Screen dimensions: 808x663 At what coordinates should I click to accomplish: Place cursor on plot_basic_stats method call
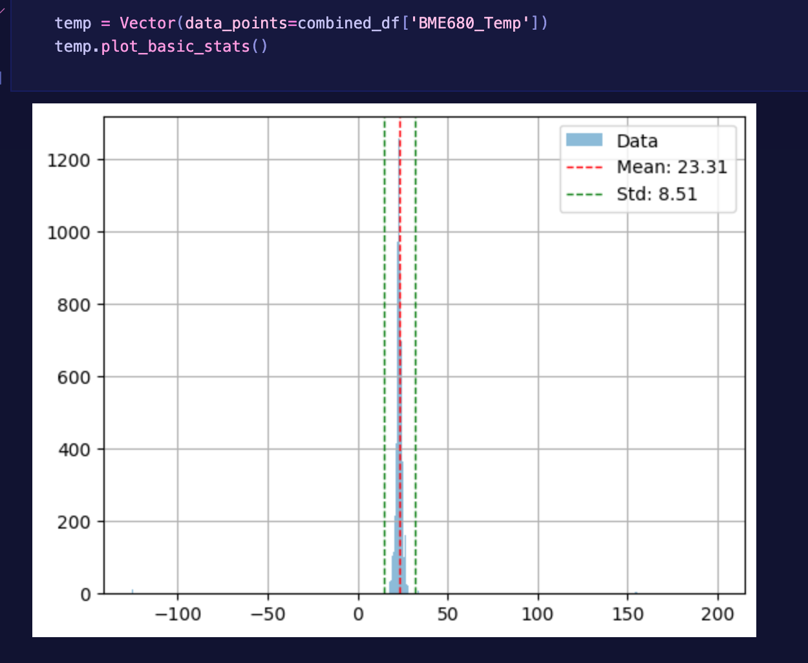(x=175, y=47)
